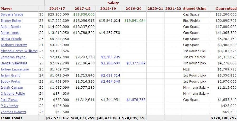Sort by 2016-17 salary column header
Image resolution: width=237 pixels, height=121 pixels.
click(x=57, y=9)
